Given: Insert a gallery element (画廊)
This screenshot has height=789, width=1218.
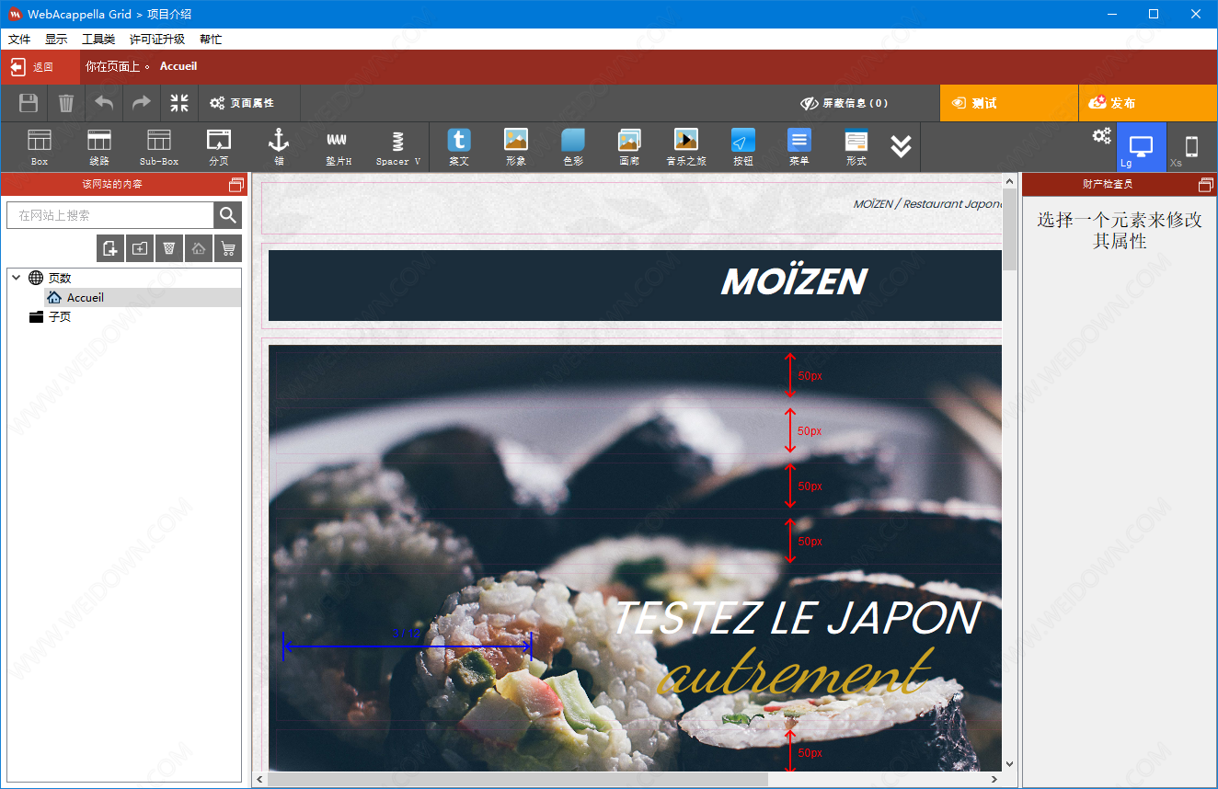Looking at the screenshot, I should click(629, 147).
